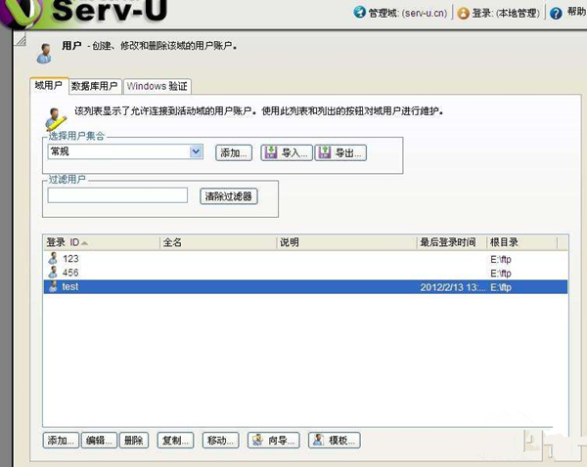Click the 管理域: (serv-u.cn) link text
This screenshot has height=467, width=587.
pyautogui.click(x=408, y=13)
